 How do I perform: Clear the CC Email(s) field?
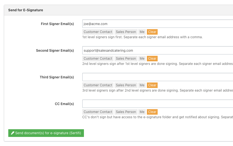(x=152, y=112)
